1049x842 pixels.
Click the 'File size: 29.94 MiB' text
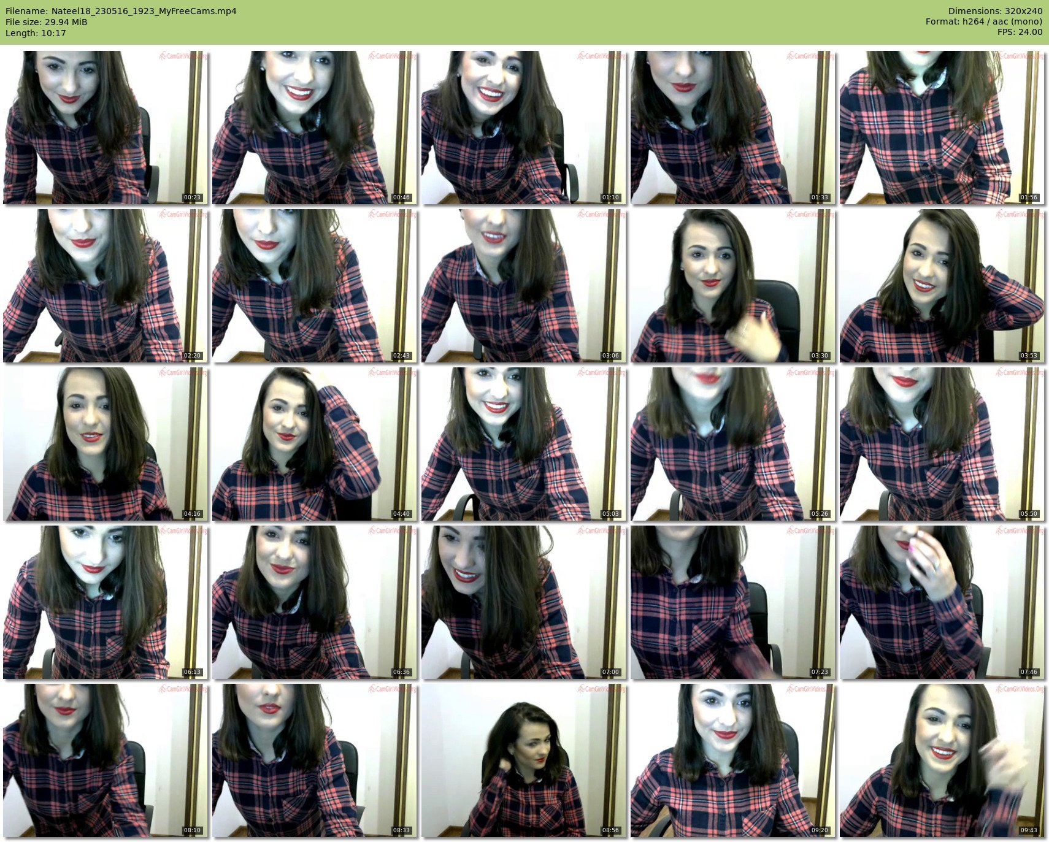point(47,22)
